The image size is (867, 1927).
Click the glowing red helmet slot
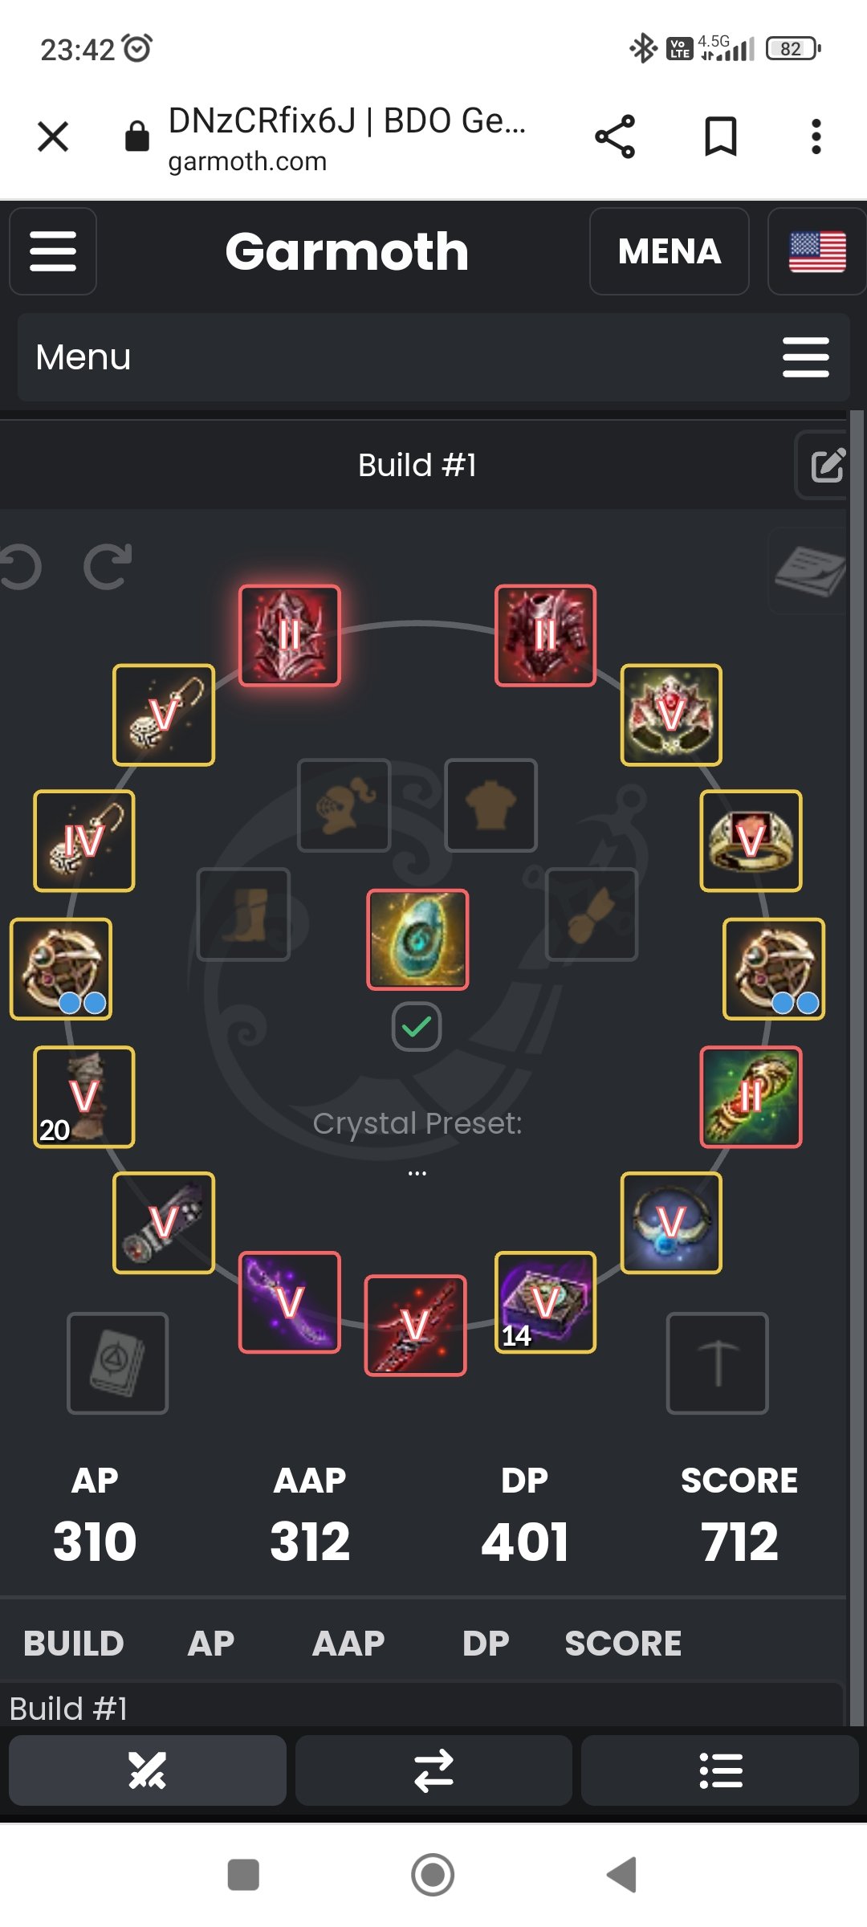(x=290, y=635)
